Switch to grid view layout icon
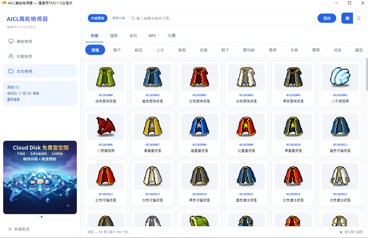The image size is (368, 238). coord(347,18)
